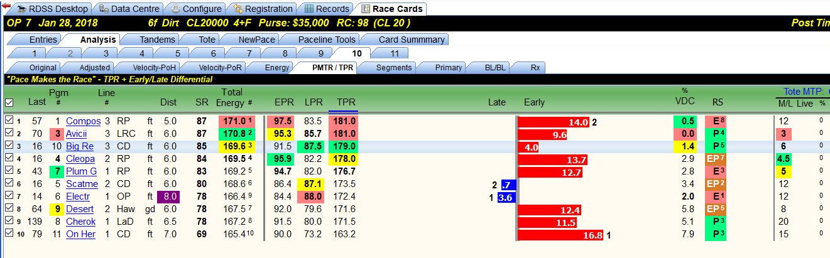Open the Configure tab
This screenshot has width=830, height=258.
195,9
